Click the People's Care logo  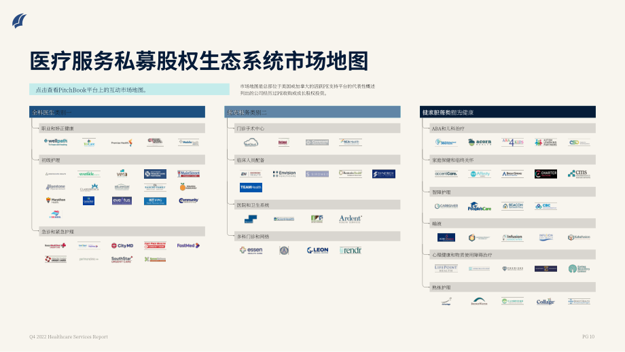tap(479, 207)
